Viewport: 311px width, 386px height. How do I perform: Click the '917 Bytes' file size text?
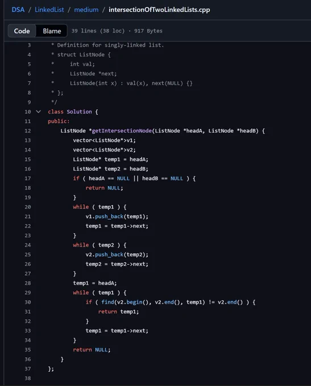(148, 31)
